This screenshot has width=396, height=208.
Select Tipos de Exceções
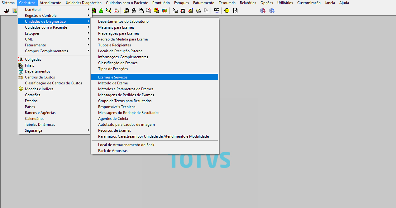point(155,69)
